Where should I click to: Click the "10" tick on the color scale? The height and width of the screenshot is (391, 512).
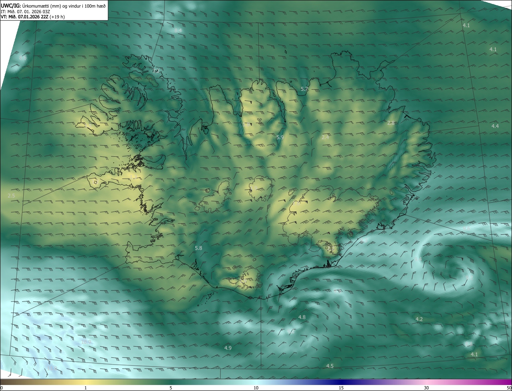[256, 388]
